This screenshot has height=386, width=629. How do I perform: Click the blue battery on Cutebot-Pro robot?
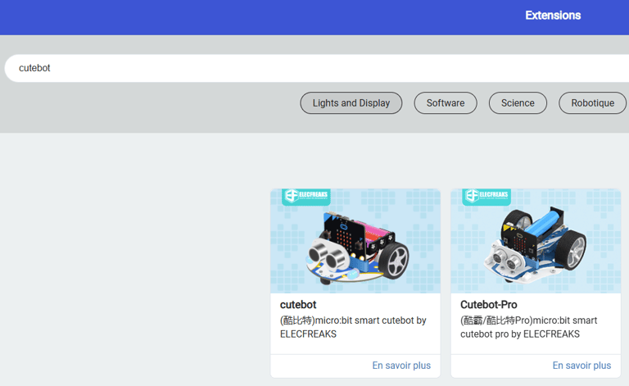[542, 223]
